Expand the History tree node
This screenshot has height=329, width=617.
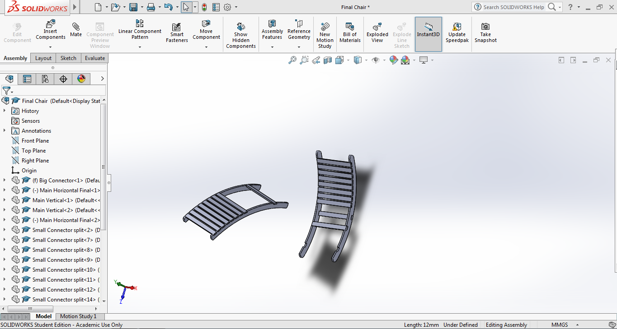coord(5,111)
